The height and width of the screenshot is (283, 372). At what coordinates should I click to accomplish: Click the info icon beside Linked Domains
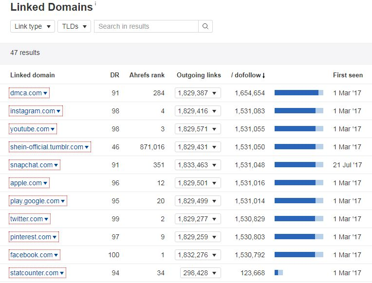(x=95, y=3)
